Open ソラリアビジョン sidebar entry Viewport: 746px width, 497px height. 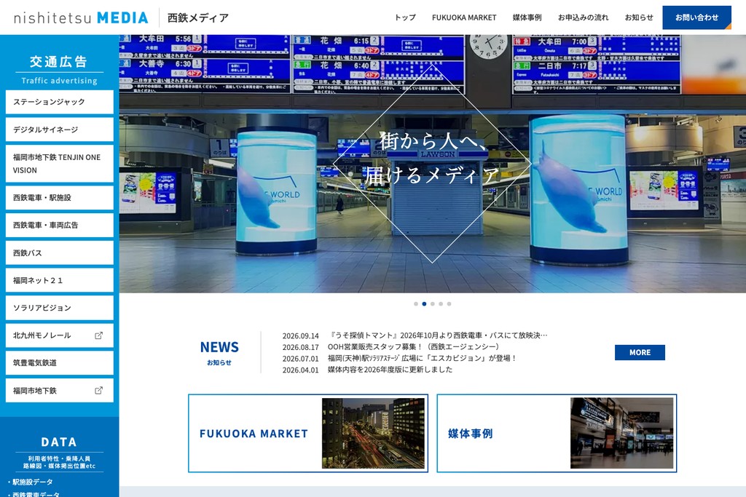click(60, 308)
